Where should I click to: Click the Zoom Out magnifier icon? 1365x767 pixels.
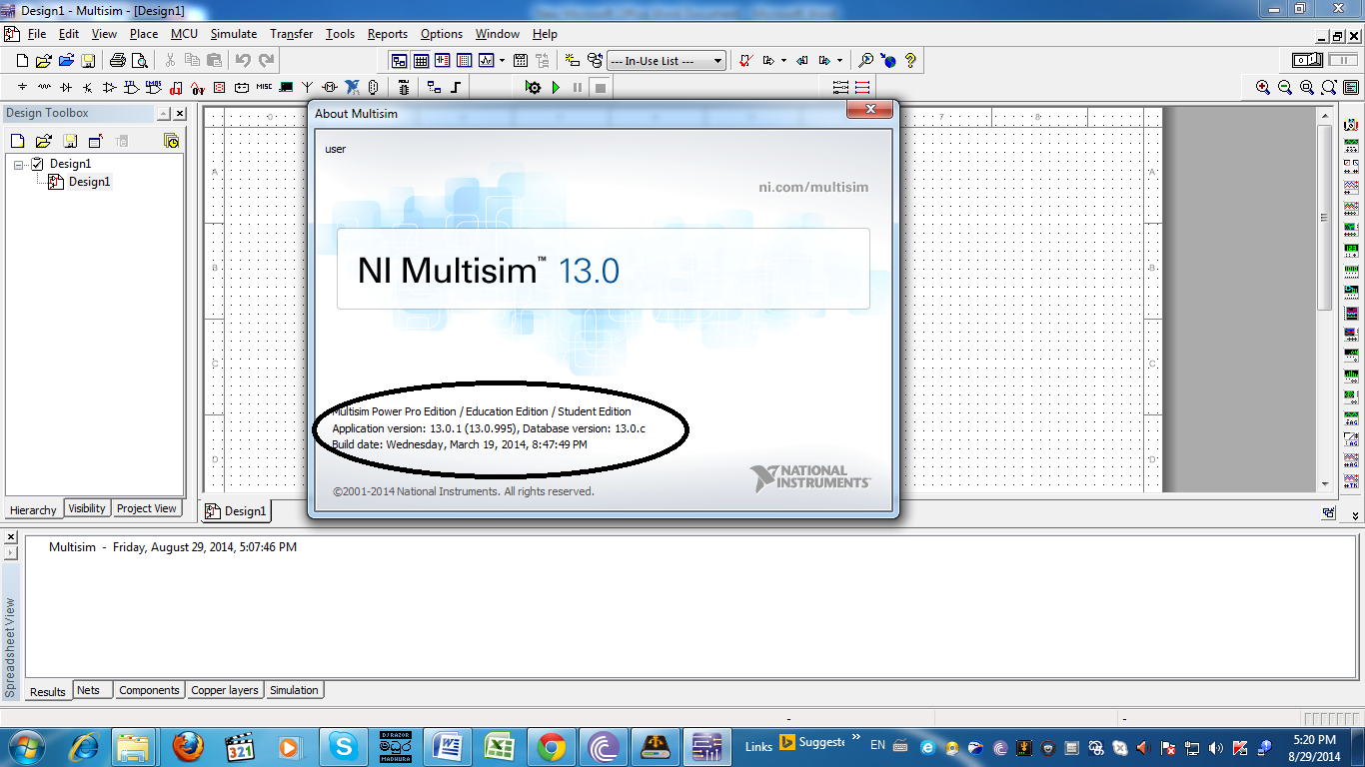[x=1285, y=88]
